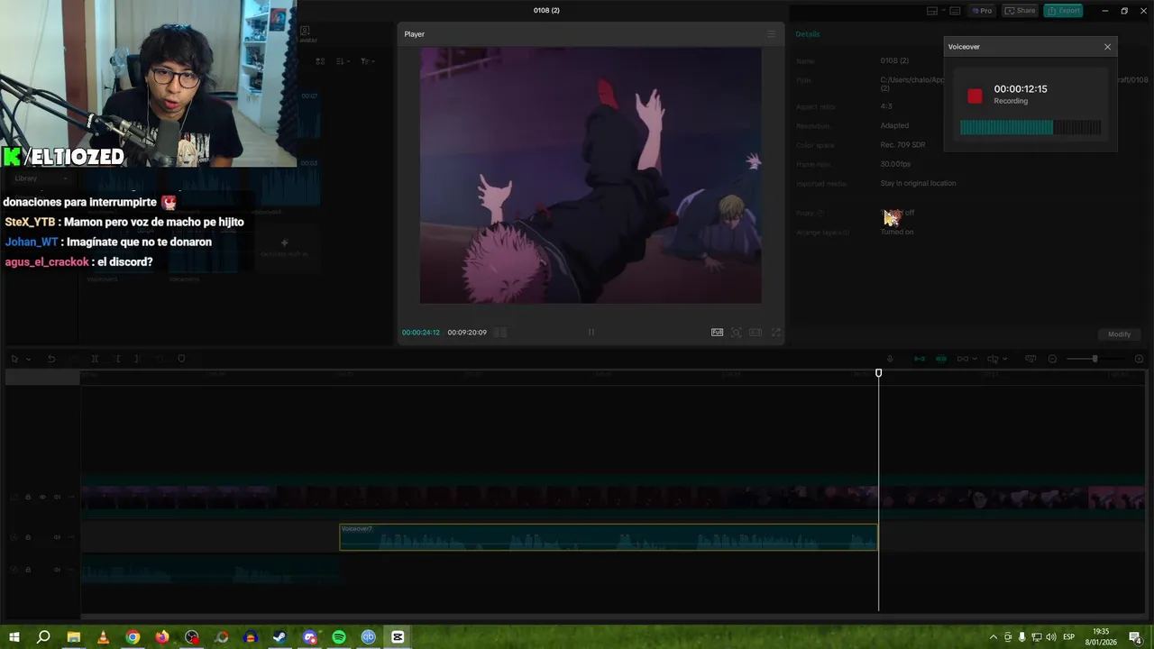Toggle Full quality preview in Player
The width and height of the screenshot is (1154, 649).
tap(717, 333)
